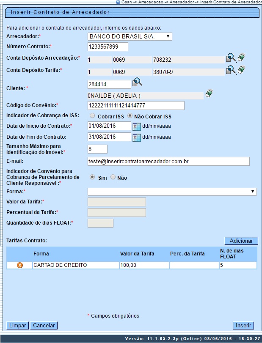Click eraser icon for Conta Depósito Arrecadação
262x343 pixels.
(241, 58)
